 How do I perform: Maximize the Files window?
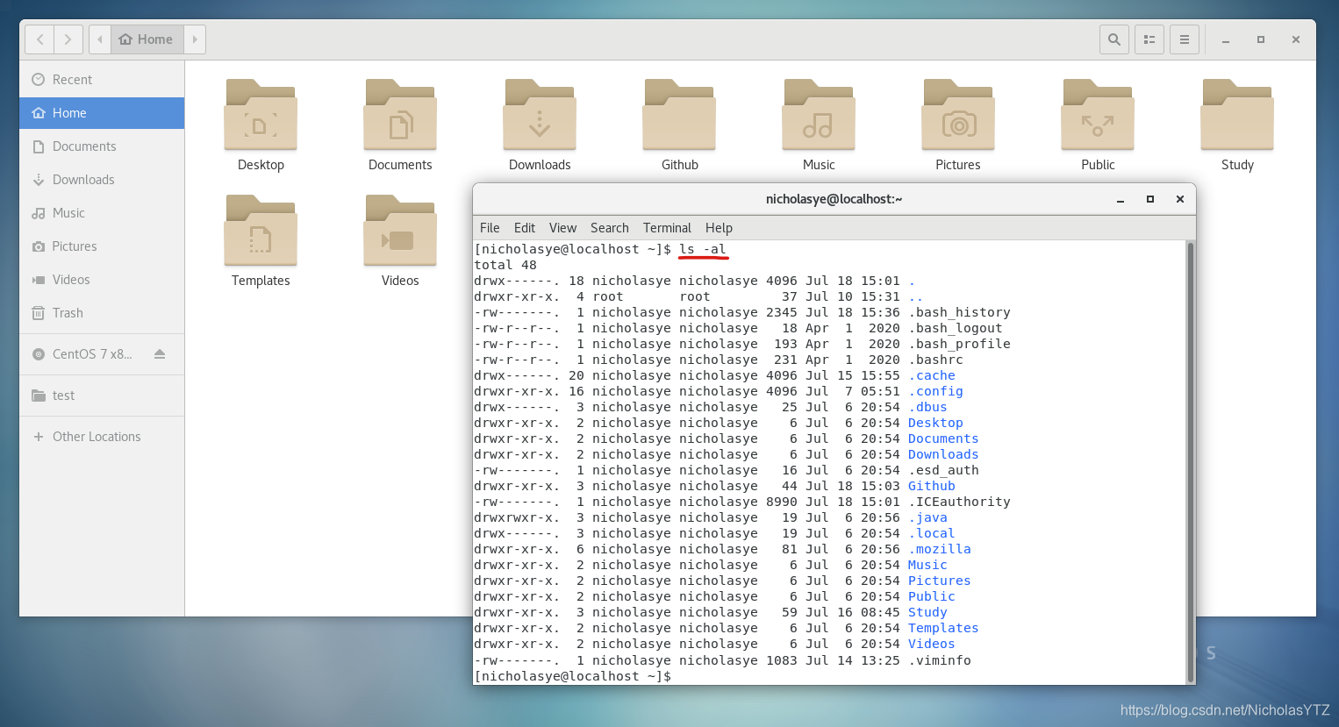tap(1261, 39)
